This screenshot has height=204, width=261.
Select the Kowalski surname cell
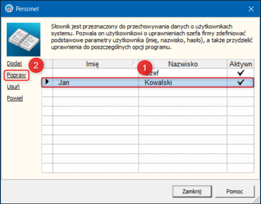[183, 83]
